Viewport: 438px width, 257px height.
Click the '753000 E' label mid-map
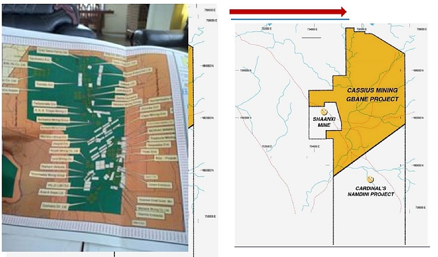tap(267, 146)
